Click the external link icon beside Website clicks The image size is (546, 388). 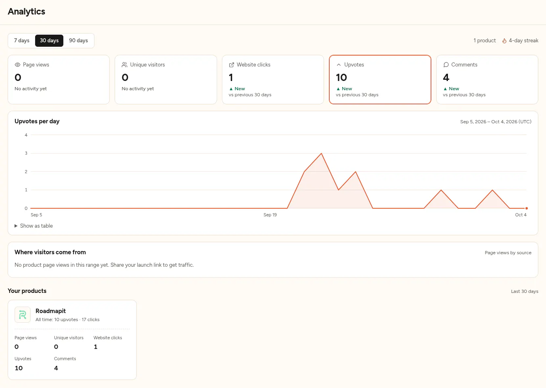pos(232,64)
